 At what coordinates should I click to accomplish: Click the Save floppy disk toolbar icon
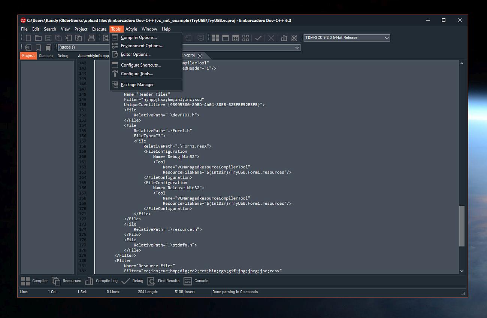[48, 38]
